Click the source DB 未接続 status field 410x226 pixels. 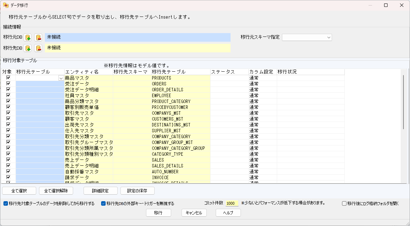(x=138, y=37)
